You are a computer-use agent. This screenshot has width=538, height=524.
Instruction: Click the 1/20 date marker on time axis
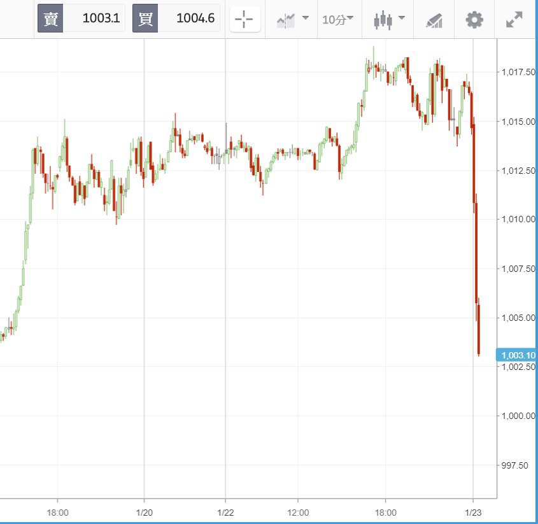point(144,513)
